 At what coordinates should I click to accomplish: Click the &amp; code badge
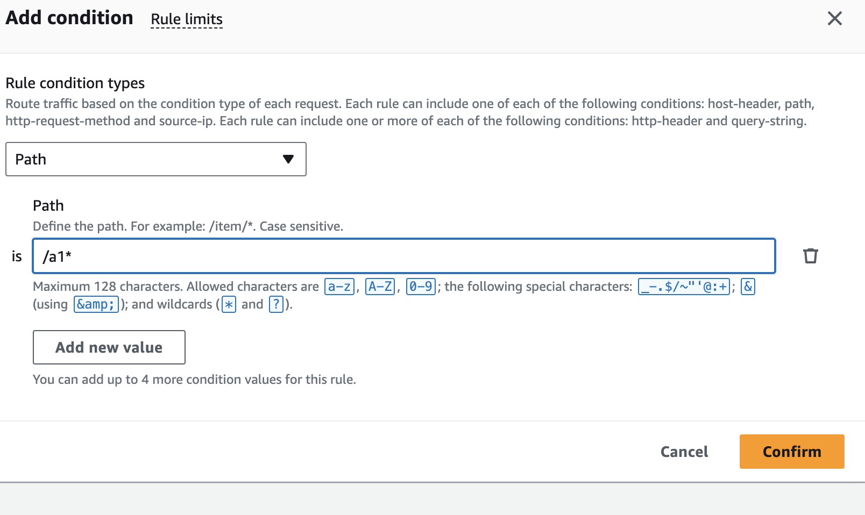(96, 304)
